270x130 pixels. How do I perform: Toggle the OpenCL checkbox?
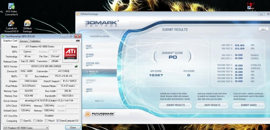tap(21, 121)
